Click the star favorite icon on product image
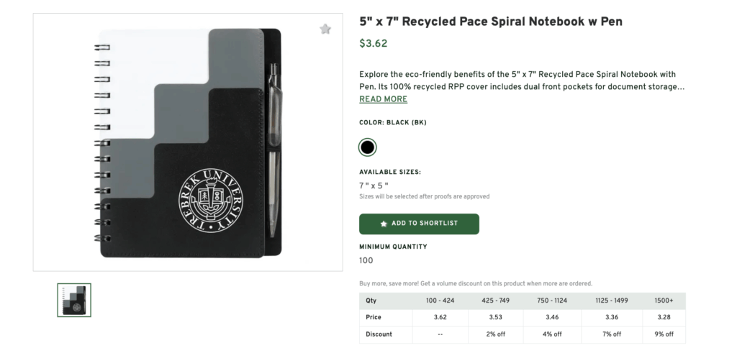 [325, 29]
